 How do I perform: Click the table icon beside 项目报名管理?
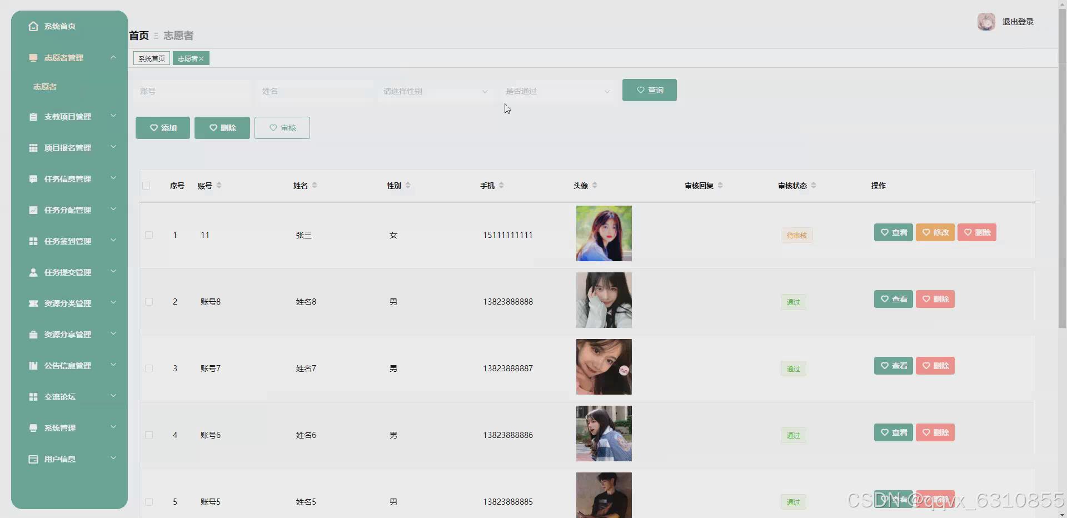tap(33, 148)
